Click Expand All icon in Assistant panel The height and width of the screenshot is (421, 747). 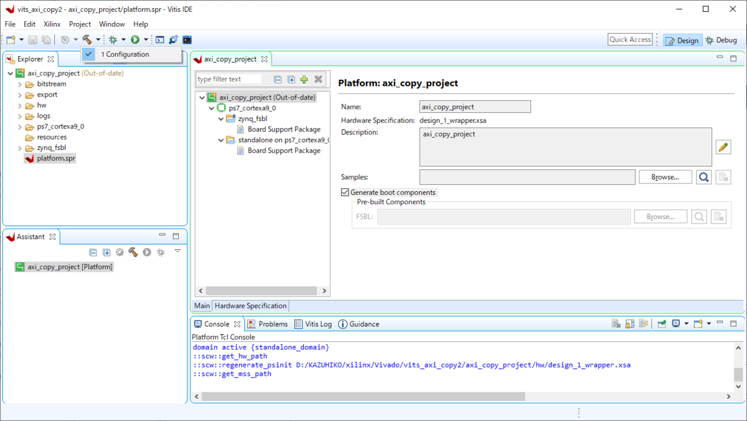click(106, 252)
